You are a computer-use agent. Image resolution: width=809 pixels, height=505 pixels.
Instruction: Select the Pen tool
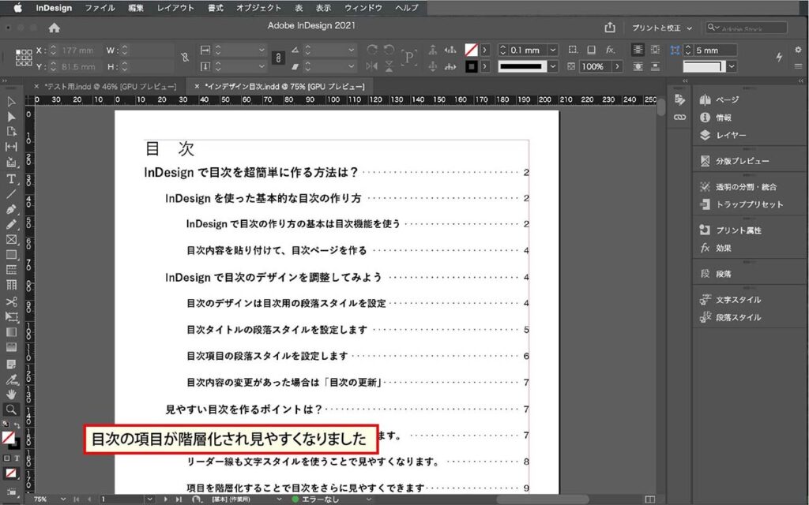(x=11, y=209)
